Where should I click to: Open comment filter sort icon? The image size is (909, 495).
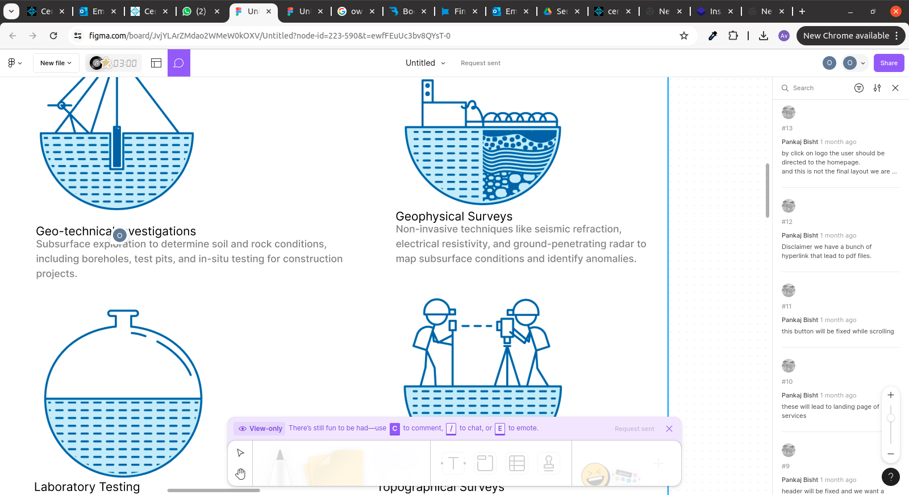click(858, 88)
